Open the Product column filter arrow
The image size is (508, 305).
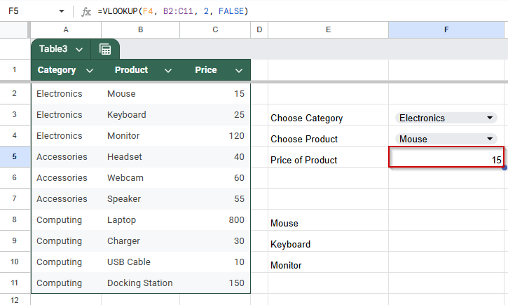click(x=168, y=70)
